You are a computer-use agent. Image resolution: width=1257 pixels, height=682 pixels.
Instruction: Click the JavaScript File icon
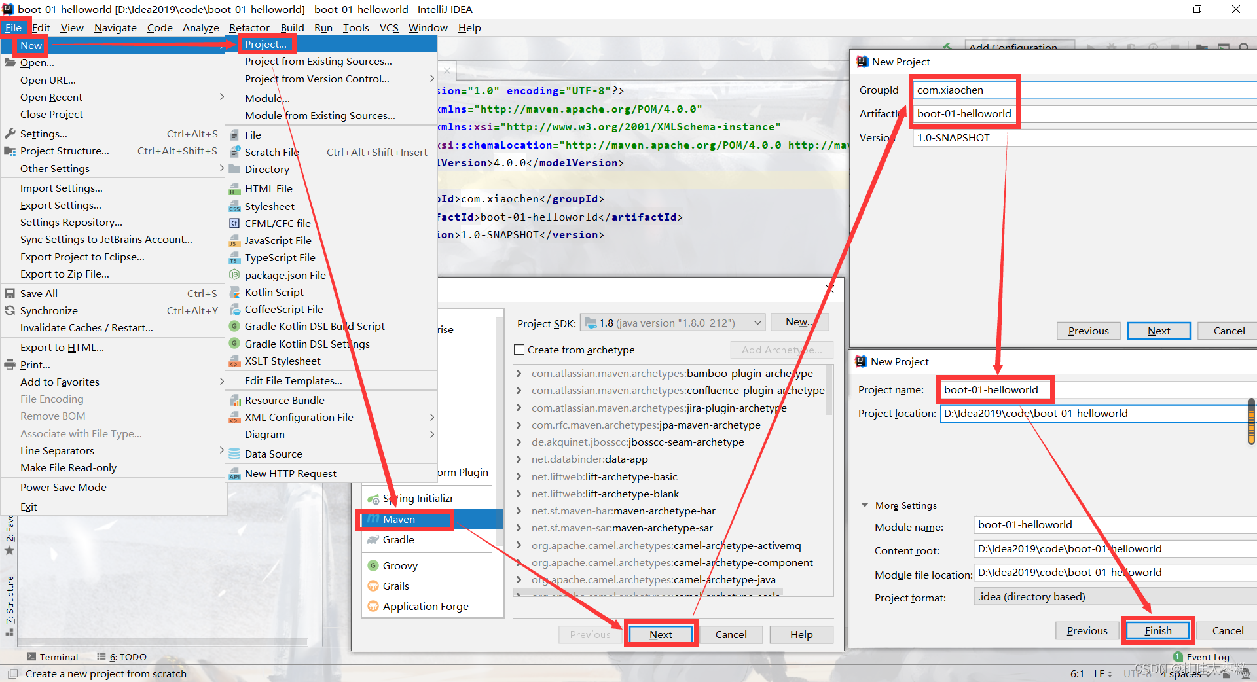click(x=234, y=241)
